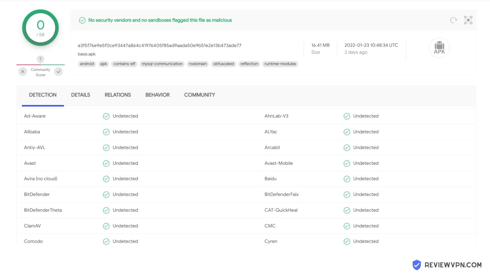The height and width of the screenshot is (275, 490).
Task: Vote file as harmless checkmark button
Action: pos(58,72)
